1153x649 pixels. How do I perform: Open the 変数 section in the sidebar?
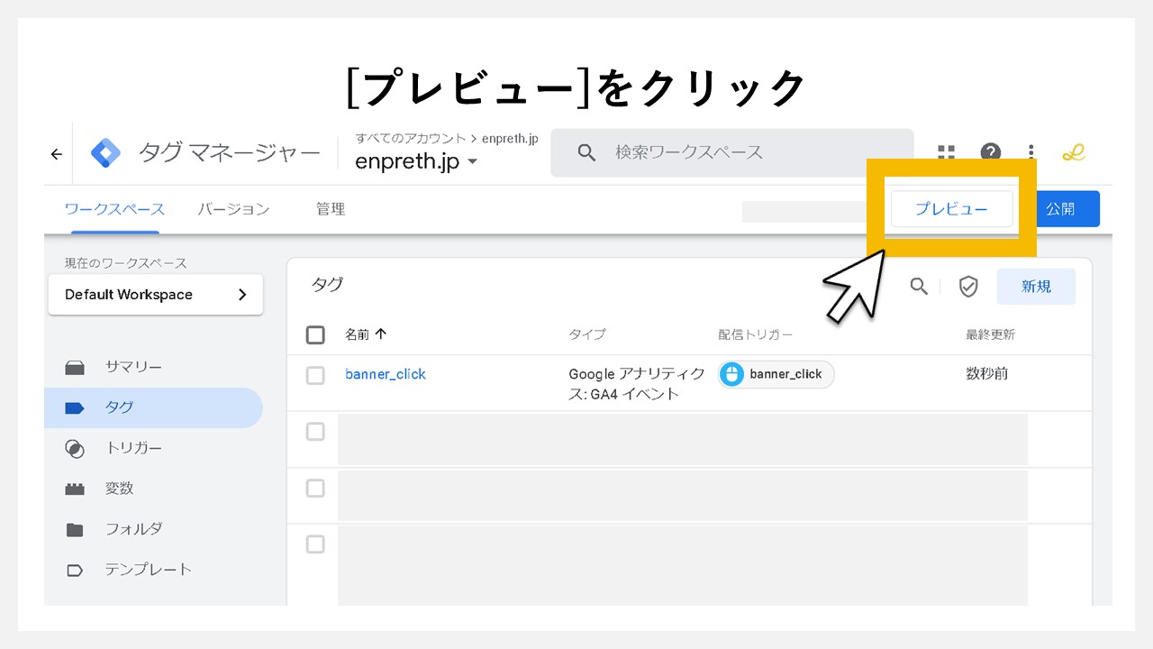[118, 488]
